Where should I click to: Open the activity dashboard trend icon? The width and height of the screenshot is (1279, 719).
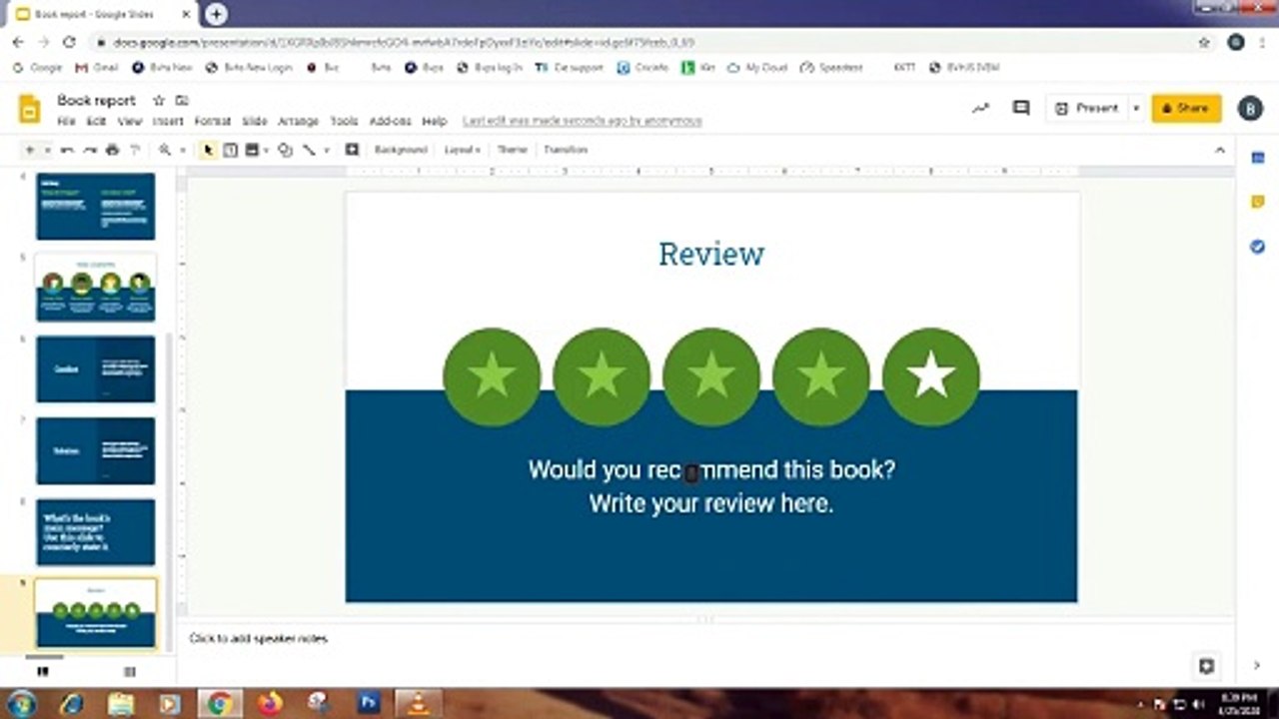[x=981, y=108]
